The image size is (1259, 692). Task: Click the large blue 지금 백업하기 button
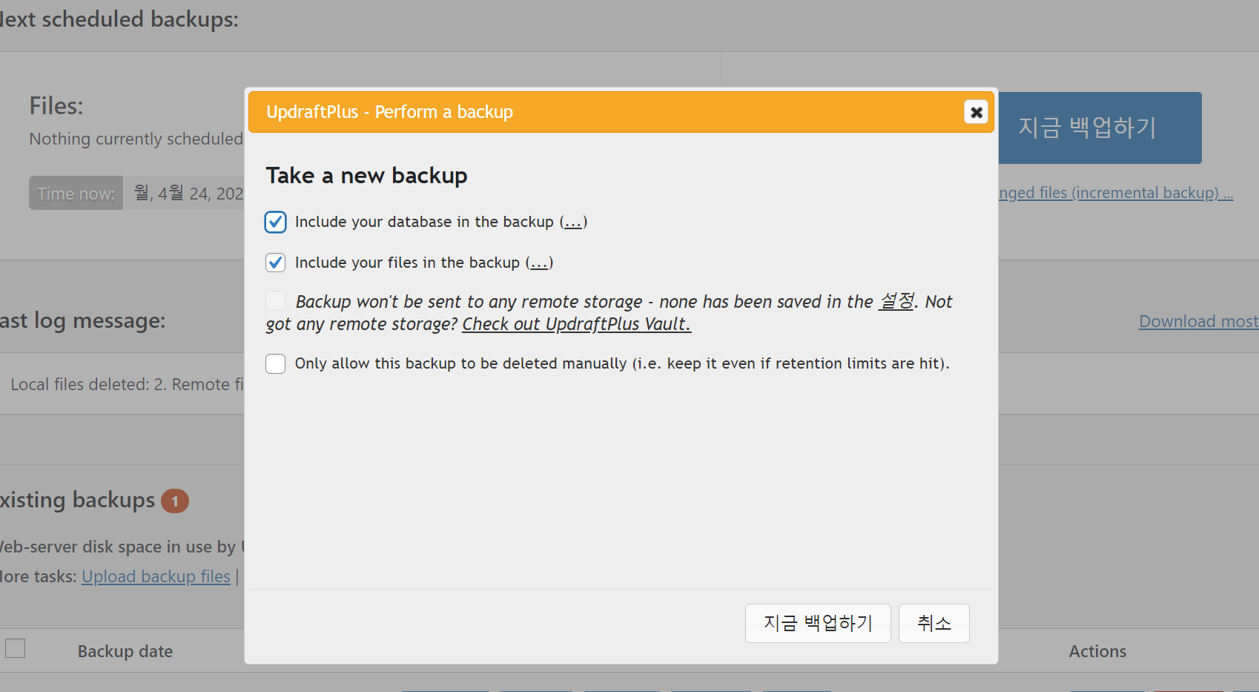1100,128
